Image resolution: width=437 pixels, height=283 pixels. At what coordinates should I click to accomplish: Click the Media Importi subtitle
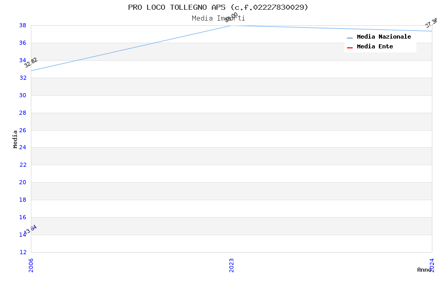218,19
